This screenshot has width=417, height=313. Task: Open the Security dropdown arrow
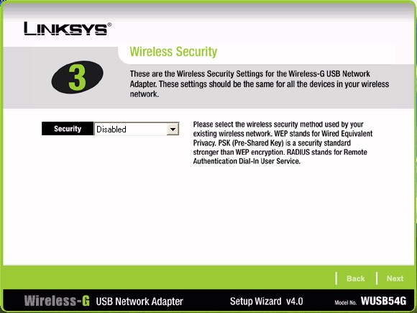pos(173,129)
